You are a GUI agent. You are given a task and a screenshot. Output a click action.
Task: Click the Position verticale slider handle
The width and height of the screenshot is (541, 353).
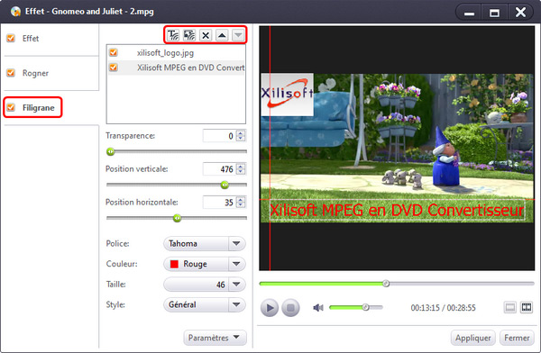(x=225, y=186)
